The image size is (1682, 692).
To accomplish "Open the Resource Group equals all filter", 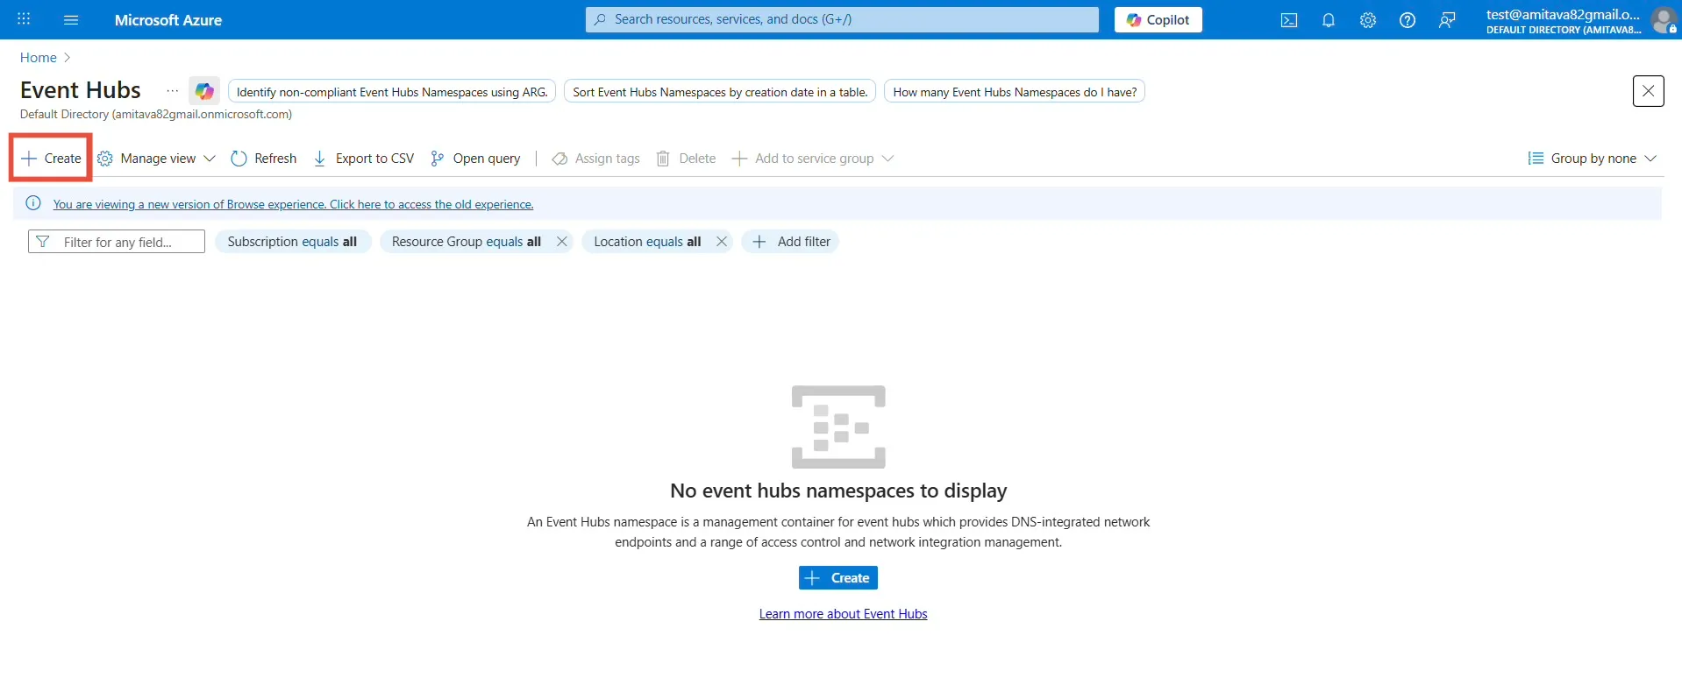I will pos(466,242).
